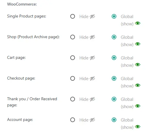Choose Global radio for Account page
Viewport: 156px width, 132px height.
pos(114,120)
